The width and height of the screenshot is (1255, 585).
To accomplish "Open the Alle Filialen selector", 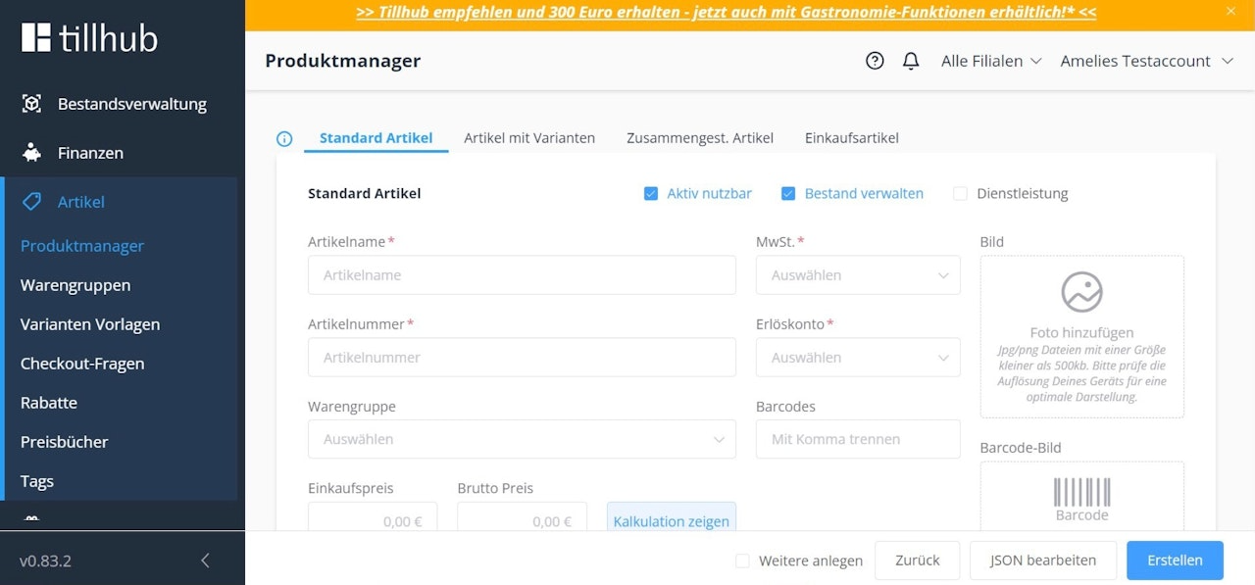I will [990, 61].
